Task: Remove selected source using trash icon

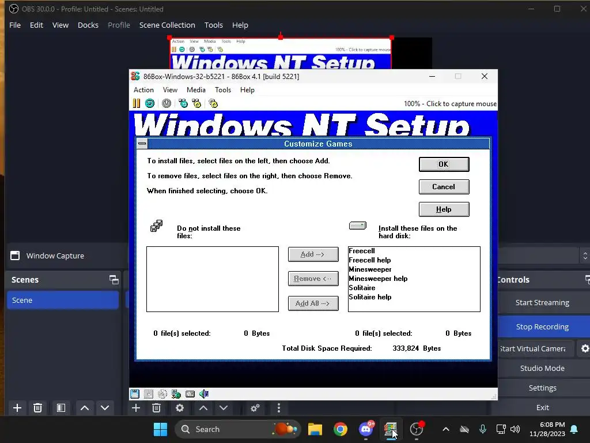Action: click(x=157, y=408)
